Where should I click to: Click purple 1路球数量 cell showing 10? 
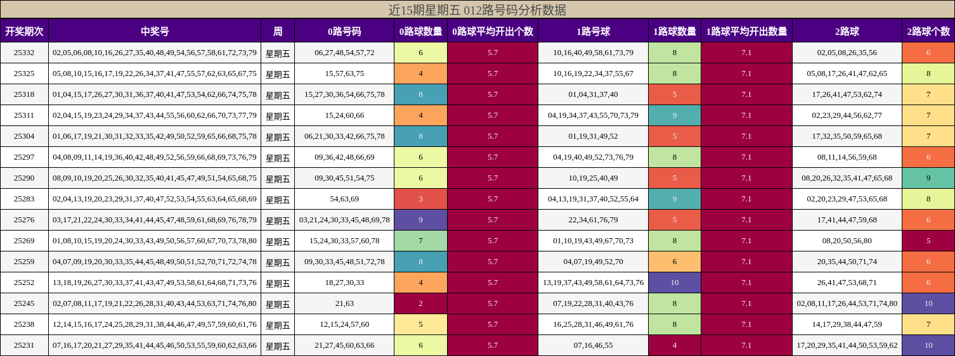point(675,283)
